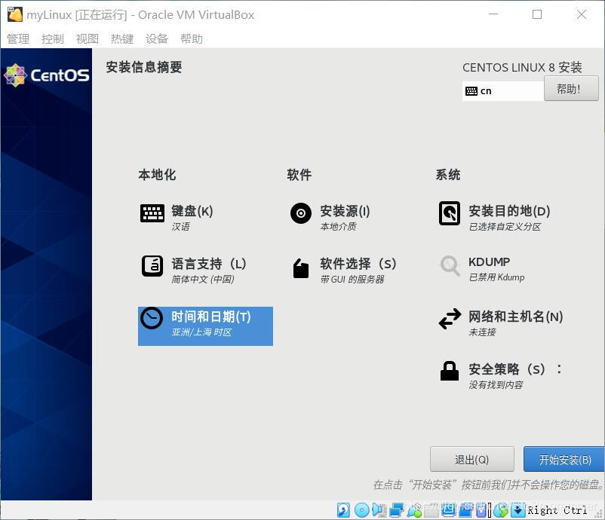Click the audio status bar icon
Viewport: 605px width, 520px height.
pos(379,510)
